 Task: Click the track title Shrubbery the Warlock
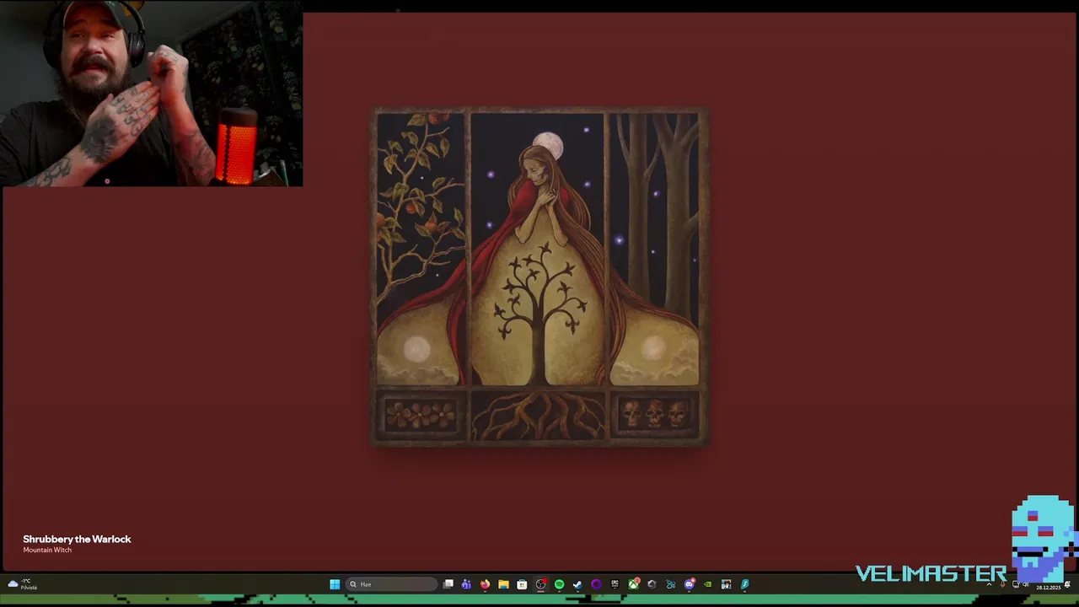pos(77,539)
